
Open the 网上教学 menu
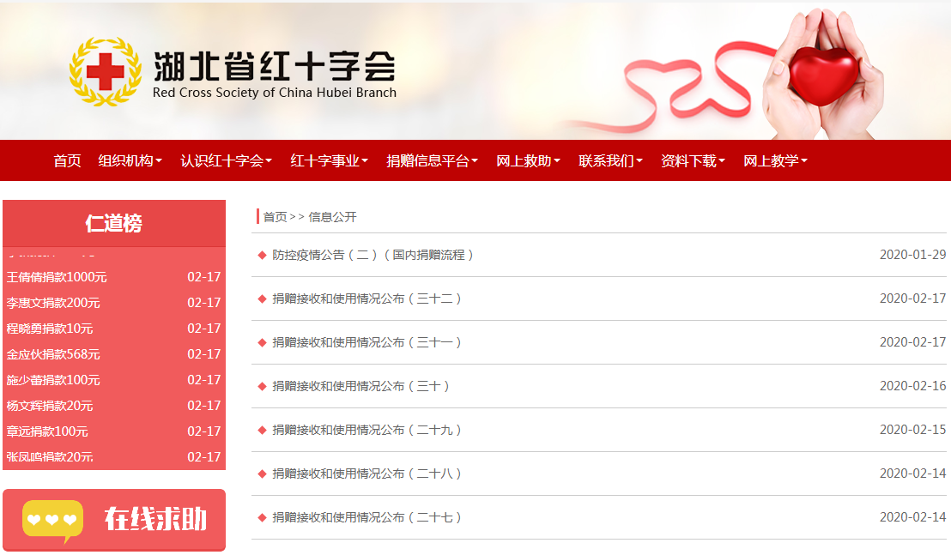(775, 160)
